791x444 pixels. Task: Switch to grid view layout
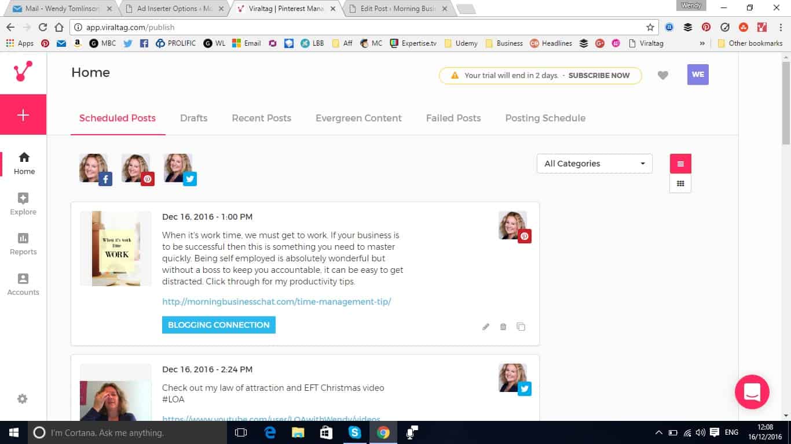tap(680, 184)
